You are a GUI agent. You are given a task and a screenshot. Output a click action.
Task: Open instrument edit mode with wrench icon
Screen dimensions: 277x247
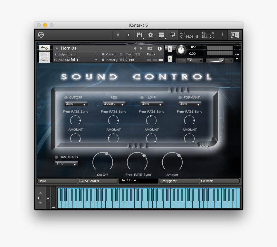(44, 48)
